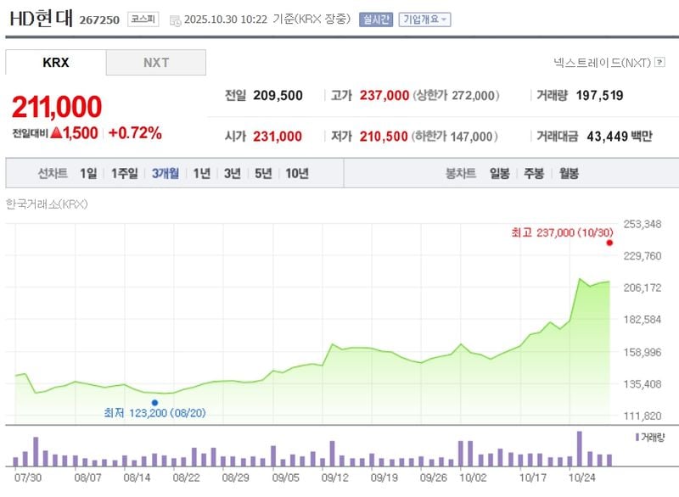The height and width of the screenshot is (497, 679).
Task: Click the HD현대 stock name heading
Action: point(41,19)
